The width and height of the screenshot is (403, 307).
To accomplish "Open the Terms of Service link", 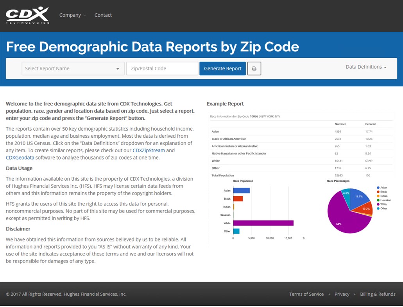I will coord(306,294).
